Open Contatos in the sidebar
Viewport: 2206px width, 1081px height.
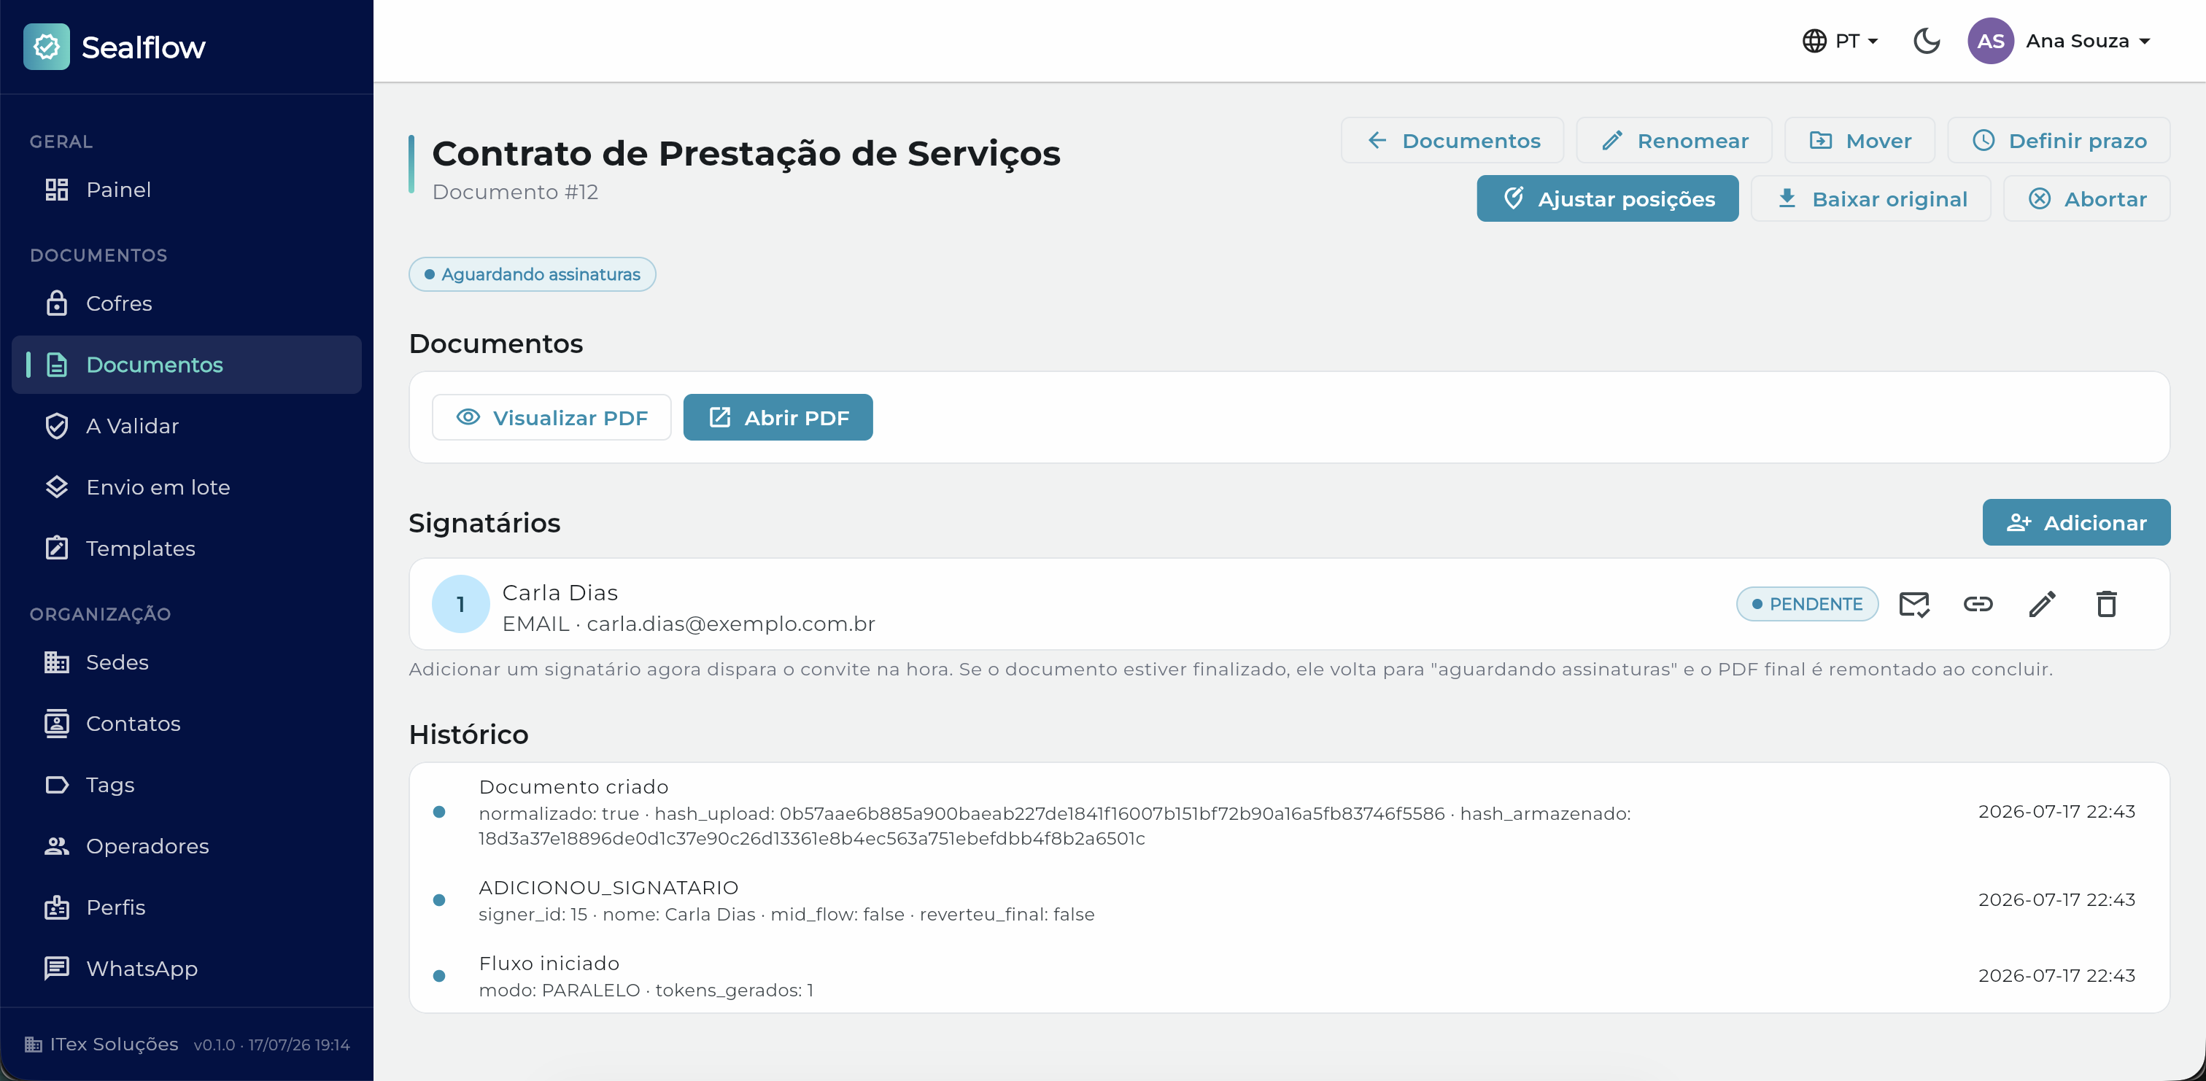pyautogui.click(x=187, y=724)
